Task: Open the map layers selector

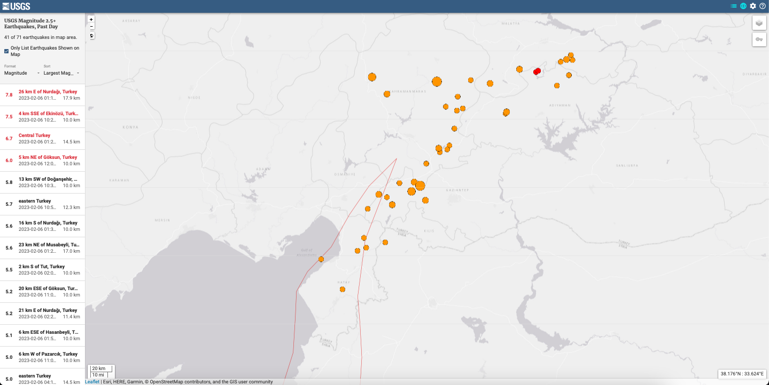Action: pos(758,23)
